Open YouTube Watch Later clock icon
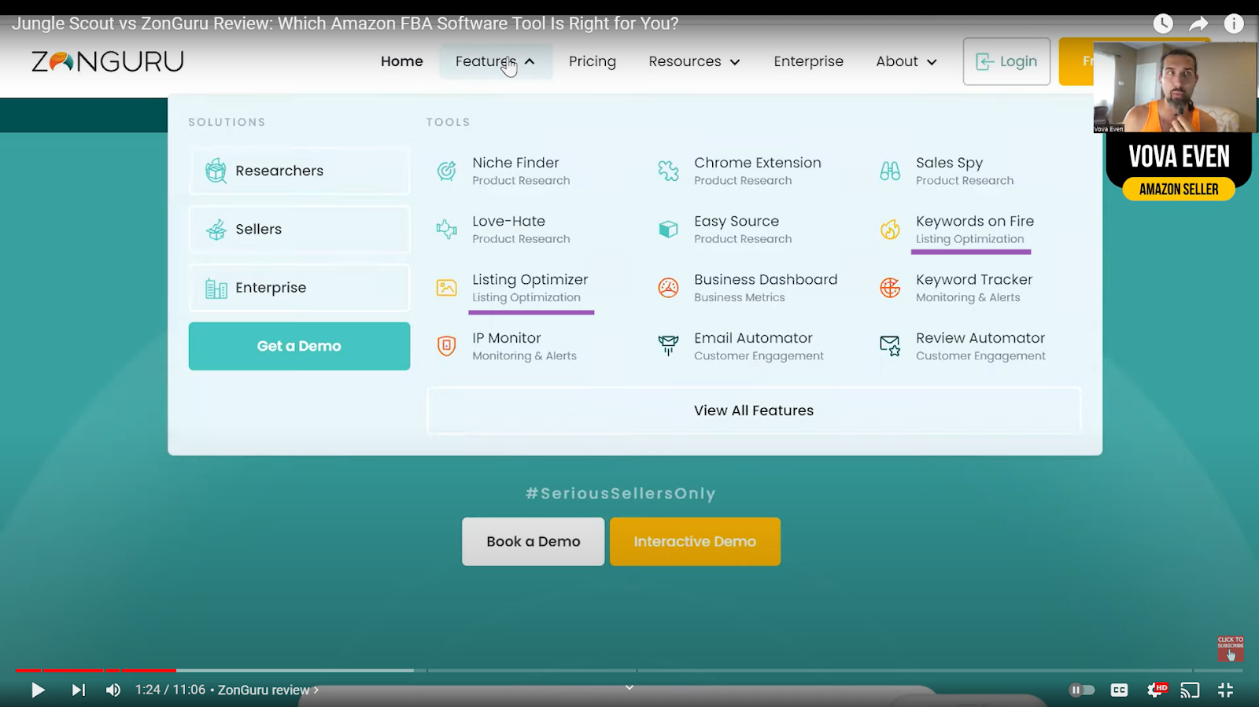 click(x=1163, y=24)
